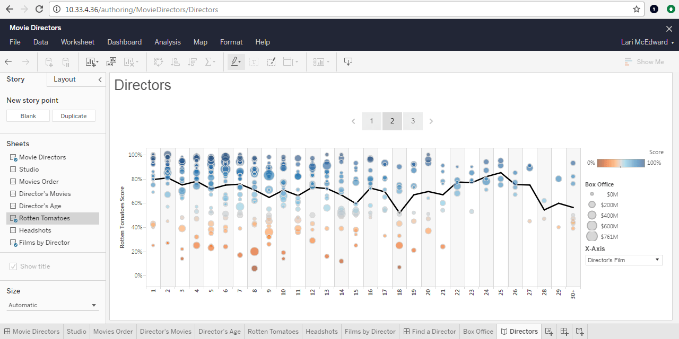Toggle the Show title checkbox
The width and height of the screenshot is (679, 339).
[x=13, y=266]
